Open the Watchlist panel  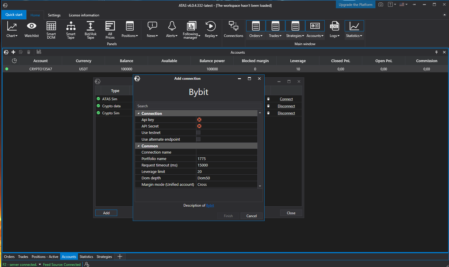pos(31,30)
